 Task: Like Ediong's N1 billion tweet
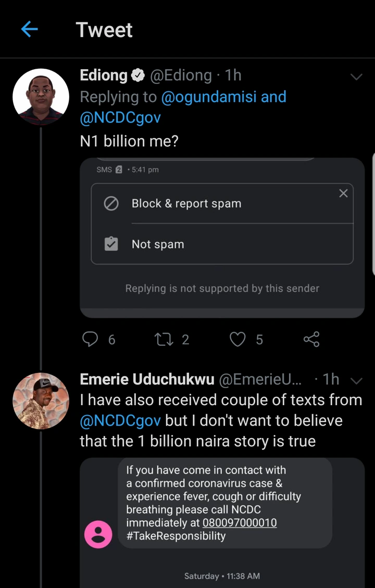tap(238, 340)
